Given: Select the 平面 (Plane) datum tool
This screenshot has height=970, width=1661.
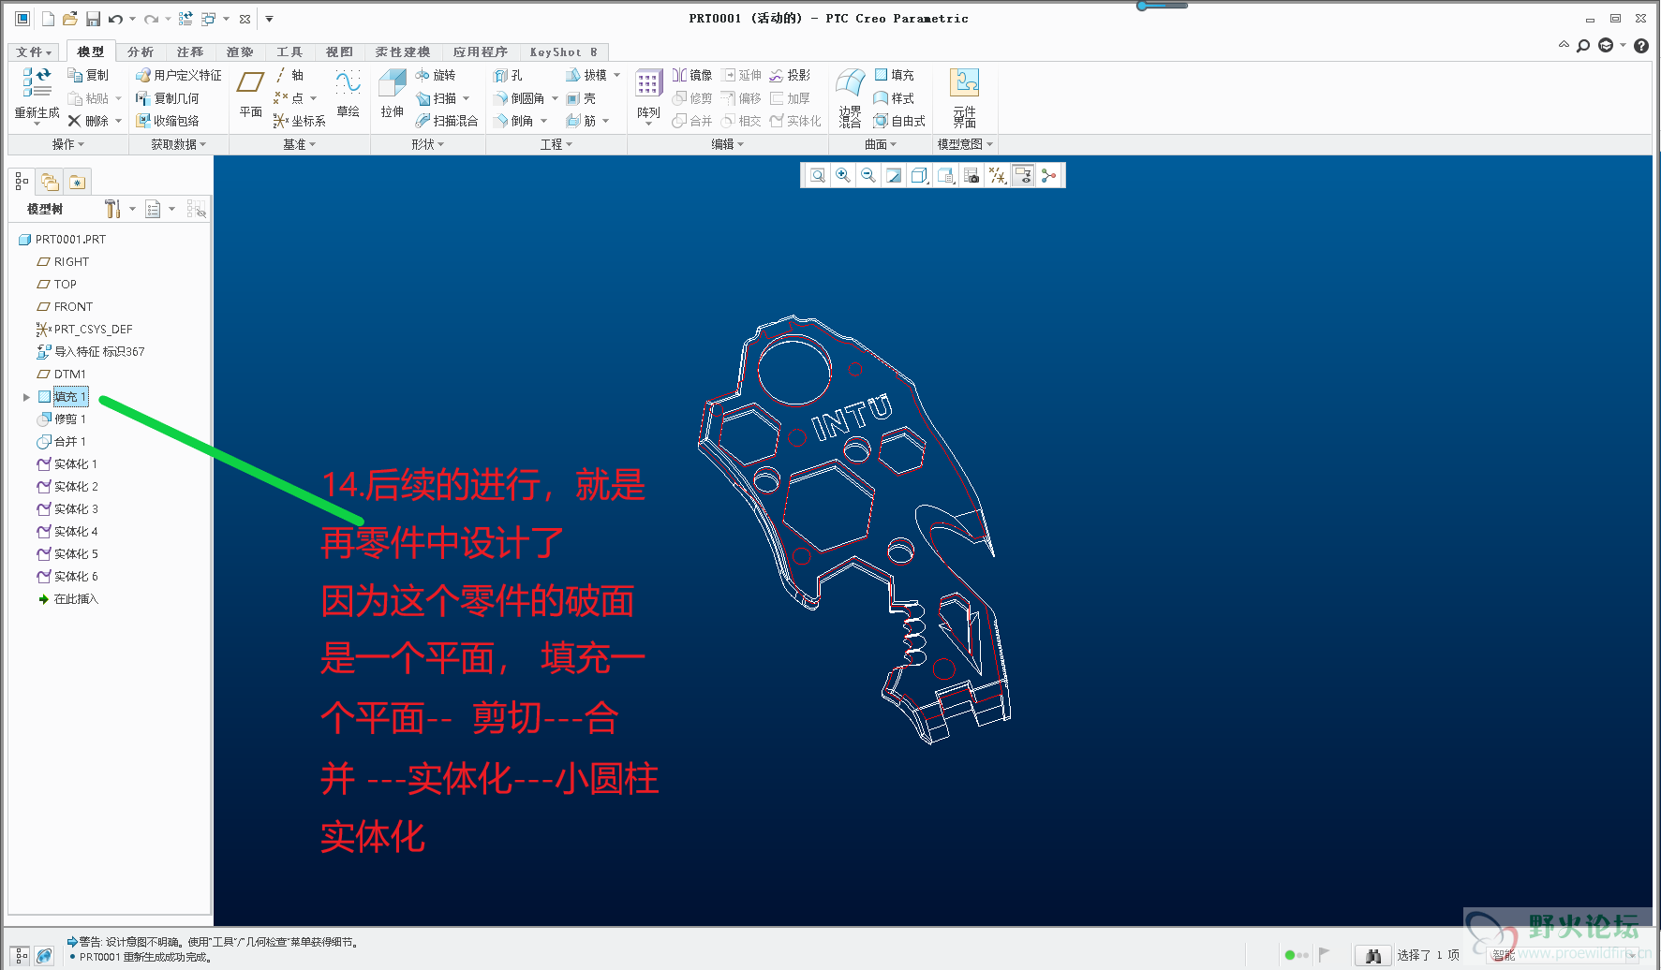Looking at the screenshot, I should [x=250, y=94].
